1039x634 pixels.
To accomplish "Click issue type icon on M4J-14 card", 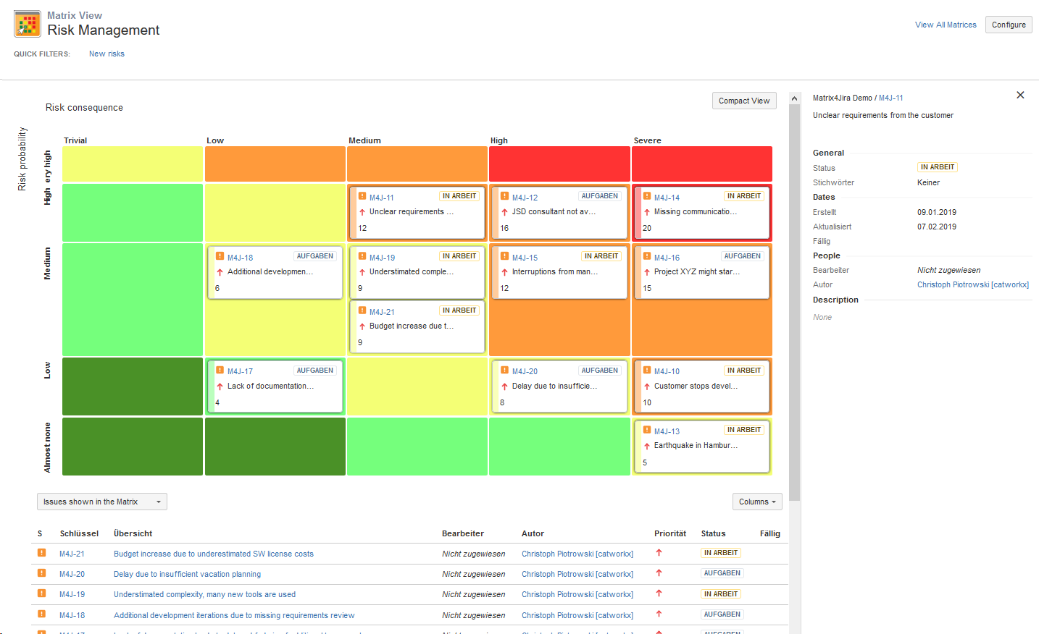I will pyautogui.click(x=647, y=196).
